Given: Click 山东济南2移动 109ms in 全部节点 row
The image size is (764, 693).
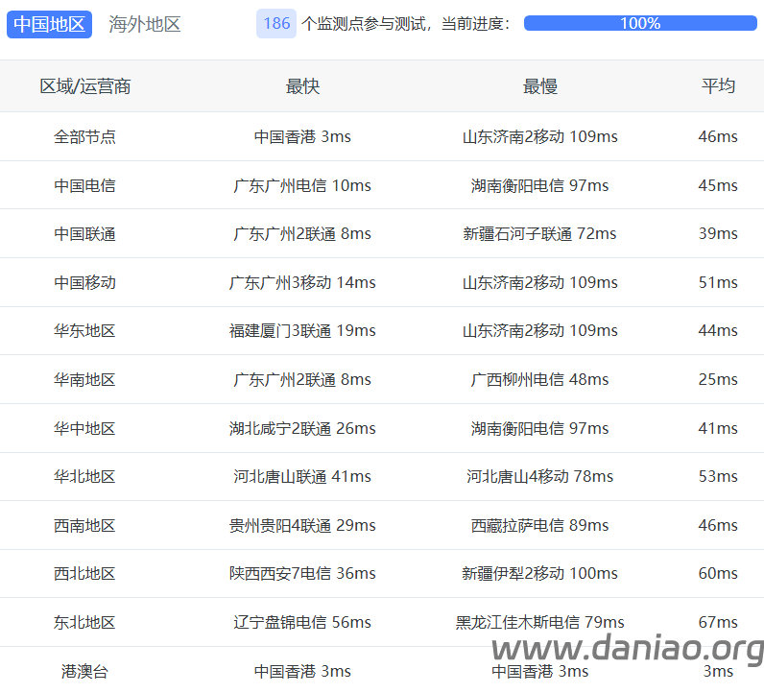Looking at the screenshot, I should pyautogui.click(x=539, y=136).
